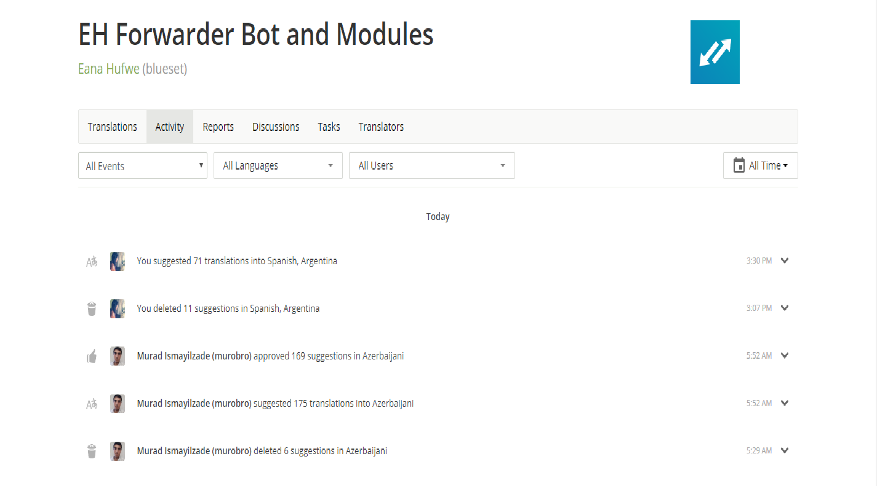
Task: Click the 3:07 PM timestamp
Action: click(x=759, y=308)
